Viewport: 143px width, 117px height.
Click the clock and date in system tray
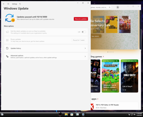[139, 114]
